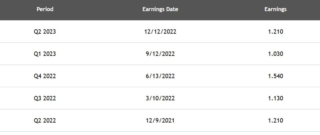Click the 12/9/2021 earnings date
The image size is (320, 135).
tap(160, 121)
